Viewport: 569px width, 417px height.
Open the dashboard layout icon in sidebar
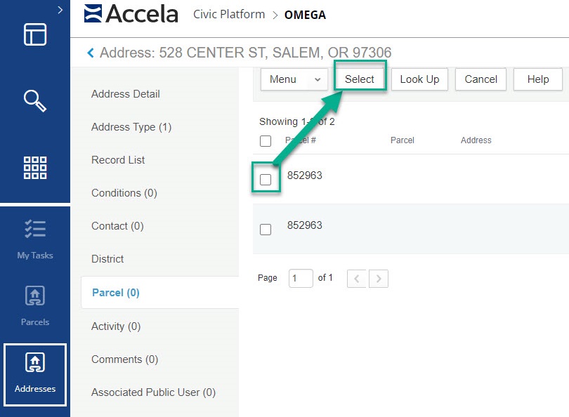[x=35, y=34]
